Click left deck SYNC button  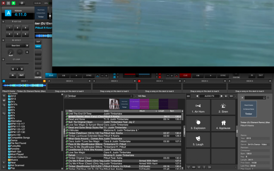click(x=89, y=75)
